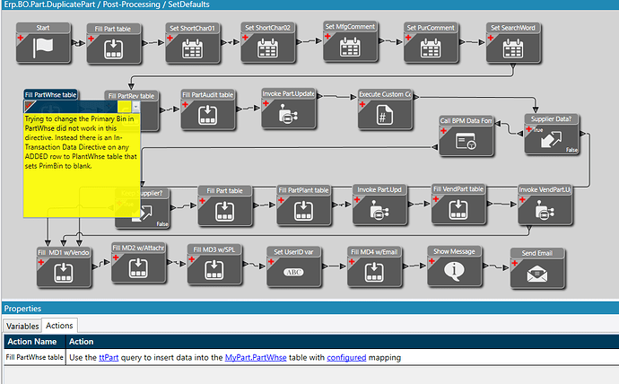Viewport: 619px width, 384px height.
Task: Select the Set ShortChar02 node
Action: pos(267,43)
